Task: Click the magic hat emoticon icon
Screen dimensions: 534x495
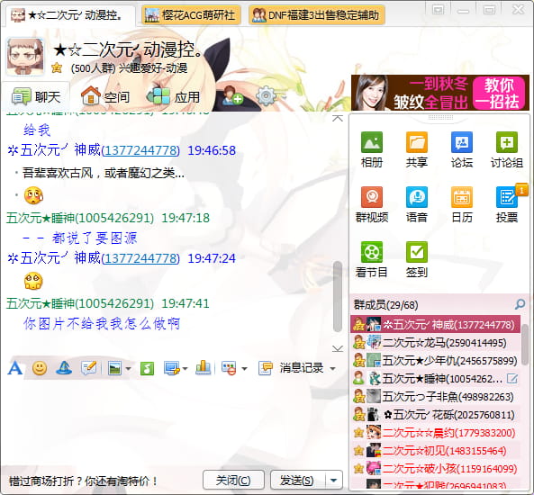Action: pyautogui.click(x=64, y=368)
